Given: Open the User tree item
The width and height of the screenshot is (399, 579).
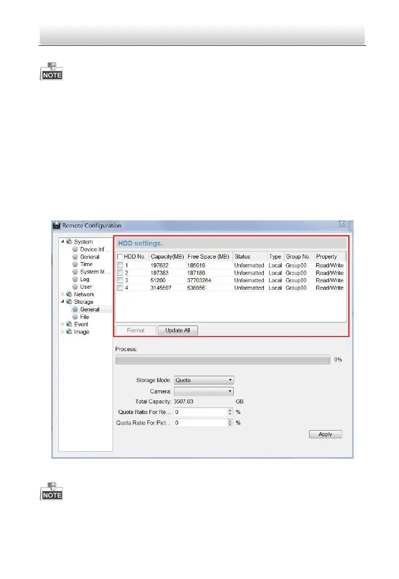Looking at the screenshot, I should (x=86, y=287).
